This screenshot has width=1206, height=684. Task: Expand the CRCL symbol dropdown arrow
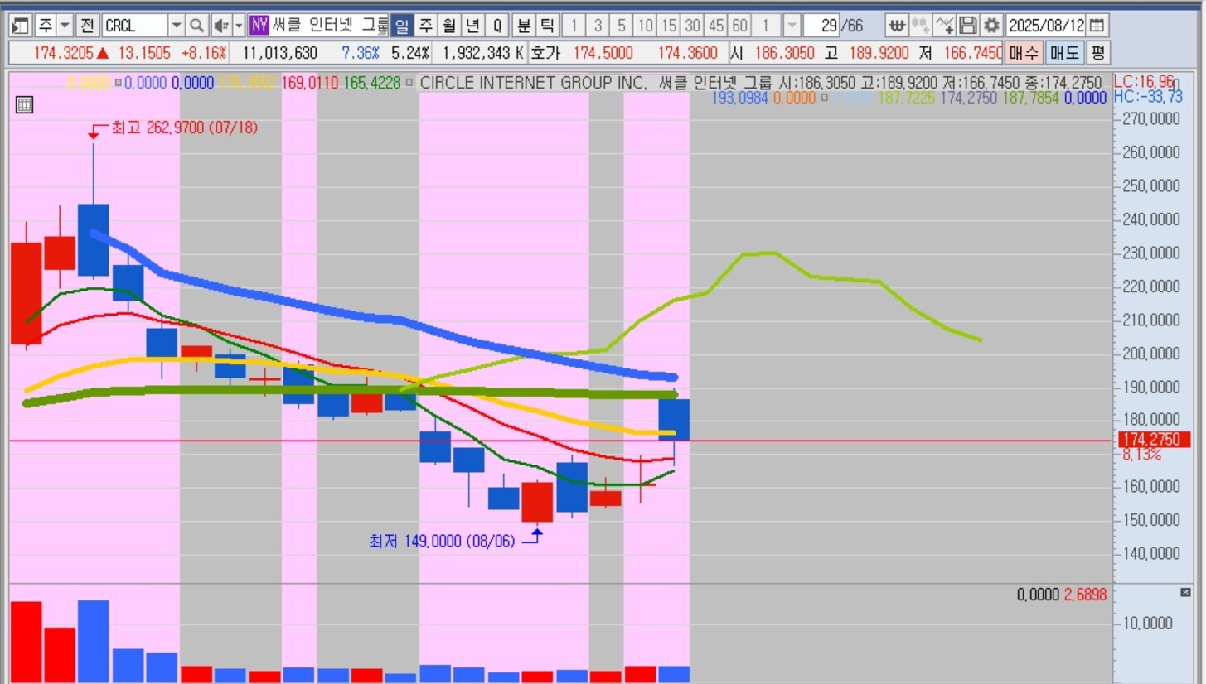[176, 26]
